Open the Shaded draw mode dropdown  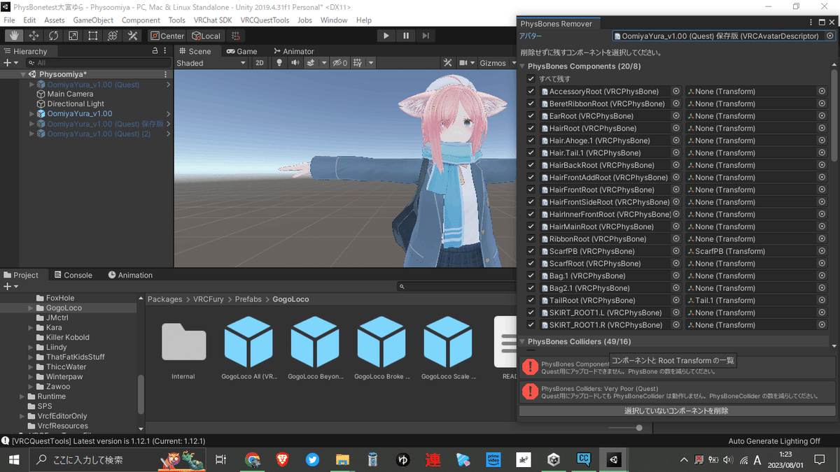pos(210,62)
